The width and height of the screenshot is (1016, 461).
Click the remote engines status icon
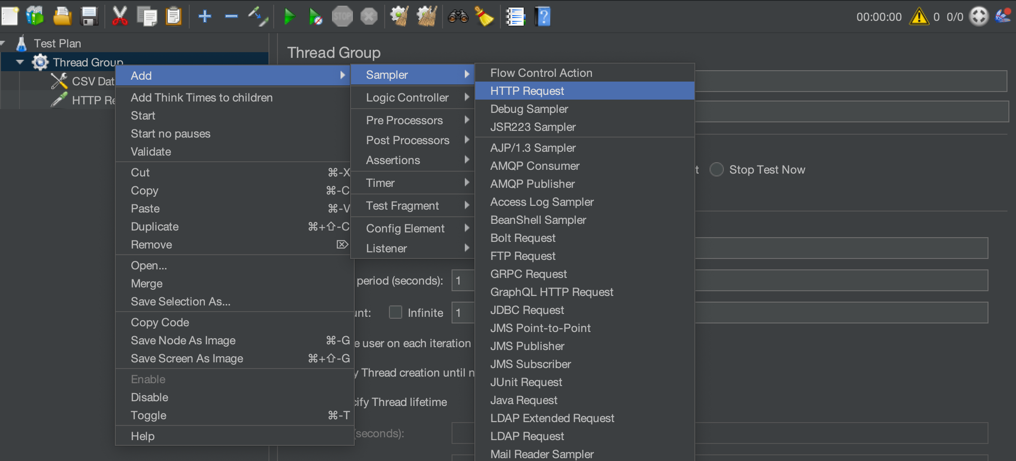979,17
